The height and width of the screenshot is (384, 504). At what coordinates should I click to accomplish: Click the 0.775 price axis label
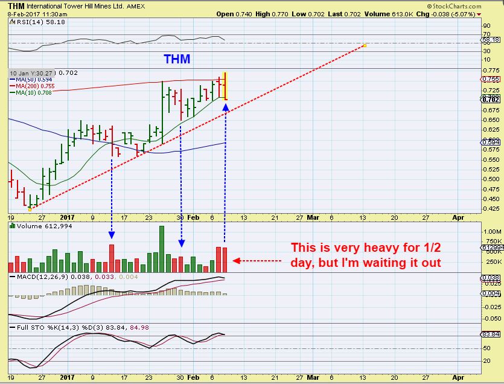[492, 71]
